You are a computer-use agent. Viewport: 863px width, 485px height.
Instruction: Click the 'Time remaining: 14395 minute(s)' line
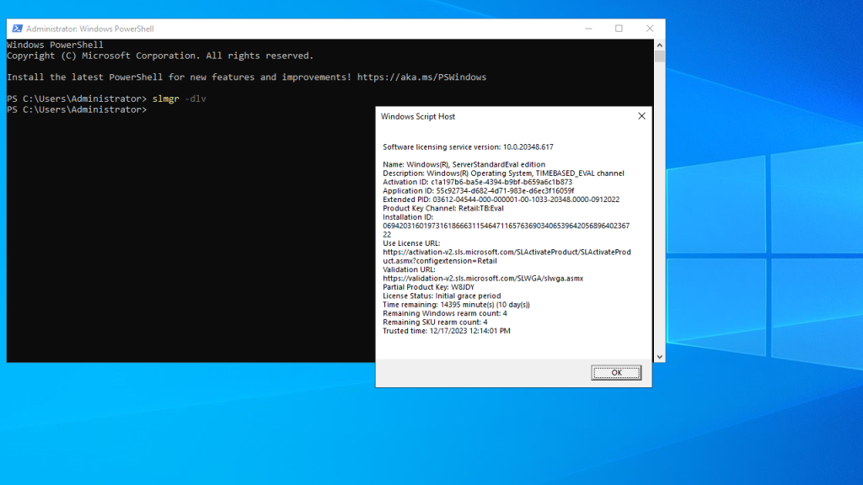point(456,305)
